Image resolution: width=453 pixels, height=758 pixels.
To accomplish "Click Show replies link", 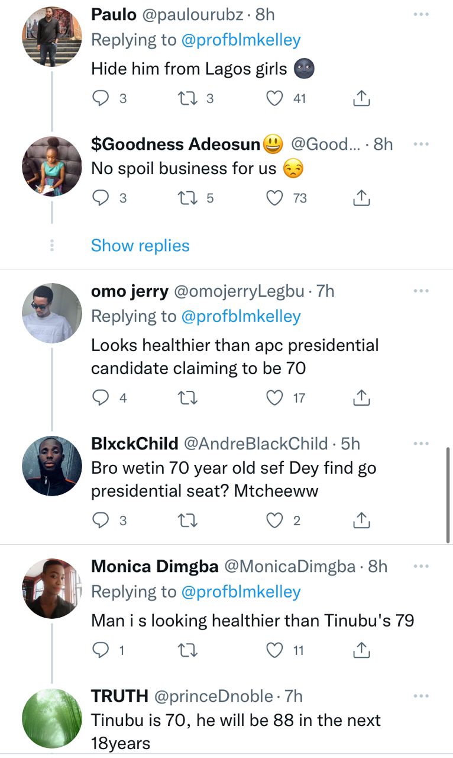I will pyautogui.click(x=140, y=245).
